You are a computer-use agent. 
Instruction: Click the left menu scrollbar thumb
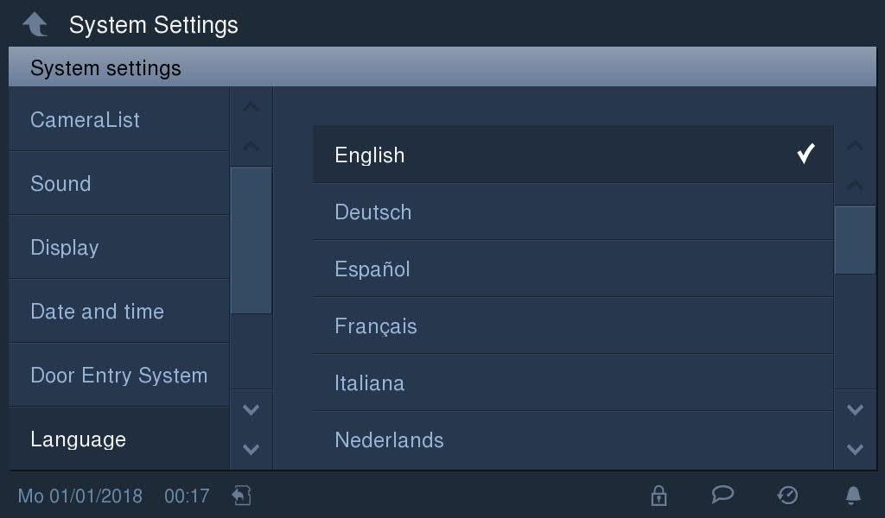click(x=251, y=240)
